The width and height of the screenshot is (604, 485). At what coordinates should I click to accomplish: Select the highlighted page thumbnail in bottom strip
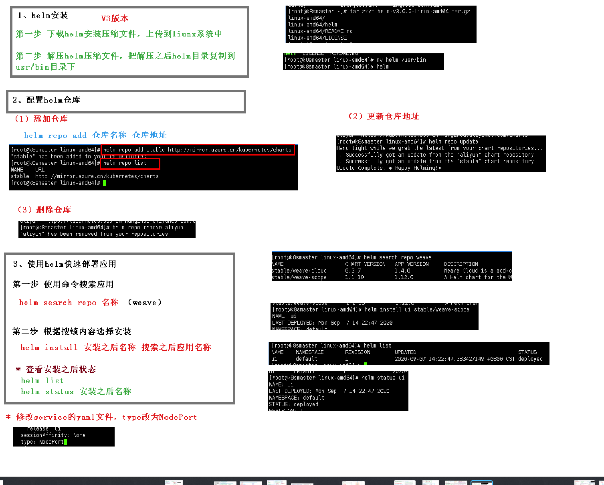coord(481,483)
